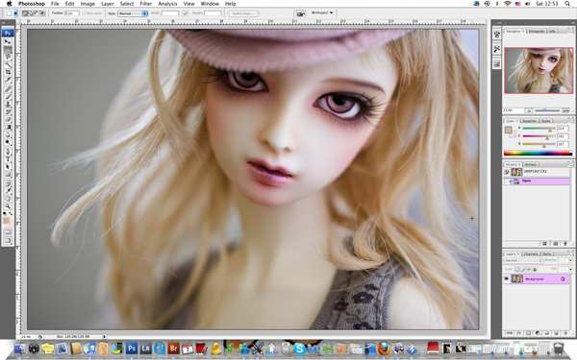Open the Analysis menu
577x360 pixels.
[x=167, y=4]
